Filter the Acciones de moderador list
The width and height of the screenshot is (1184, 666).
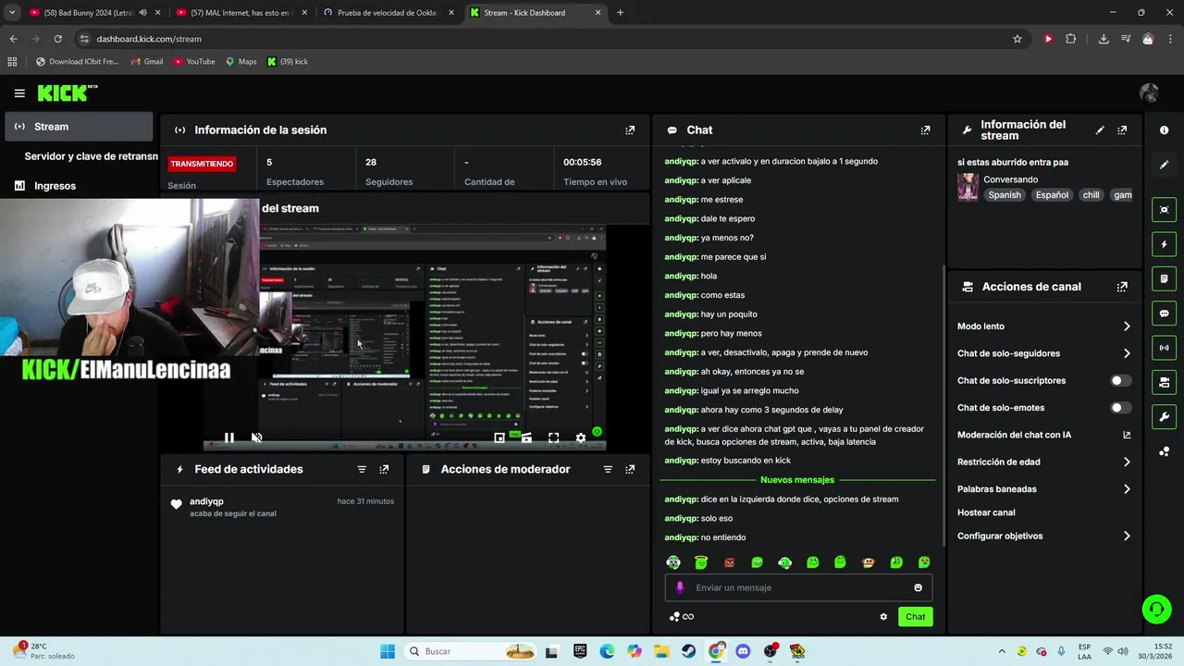[x=608, y=470]
